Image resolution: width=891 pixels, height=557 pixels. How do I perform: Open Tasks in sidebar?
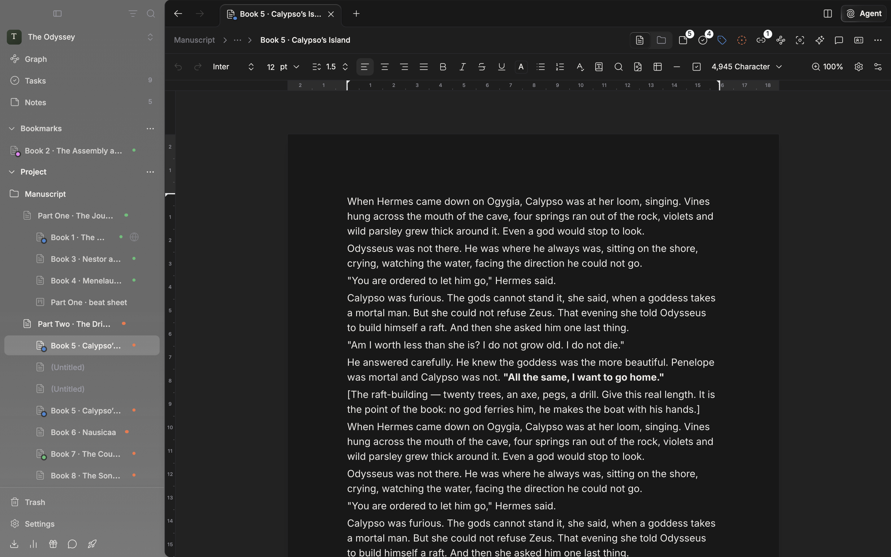(x=82, y=81)
